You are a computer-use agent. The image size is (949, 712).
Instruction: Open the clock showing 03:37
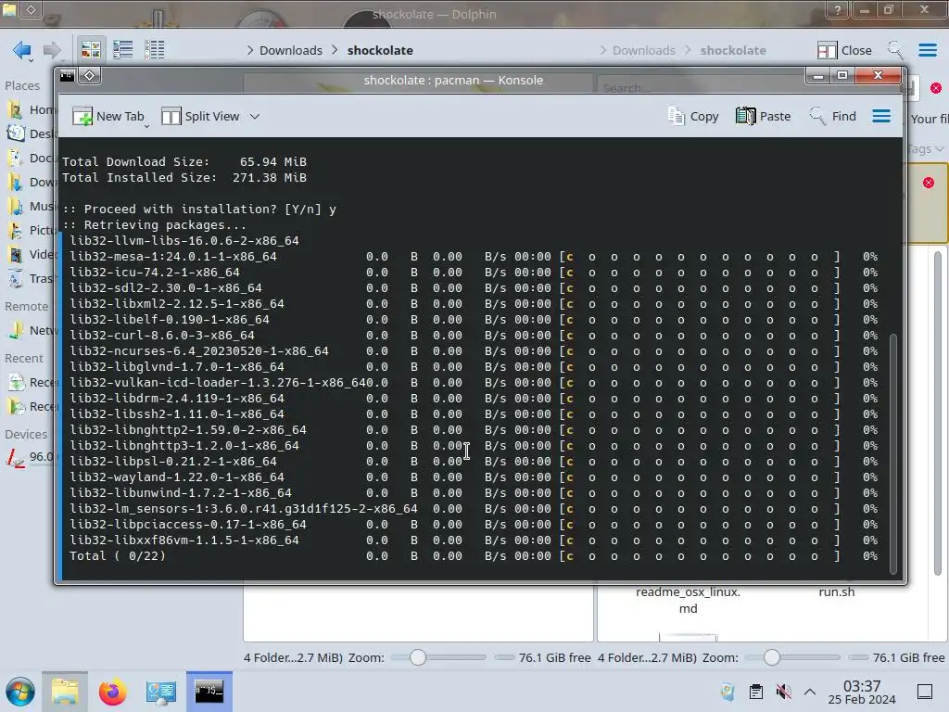click(x=862, y=692)
